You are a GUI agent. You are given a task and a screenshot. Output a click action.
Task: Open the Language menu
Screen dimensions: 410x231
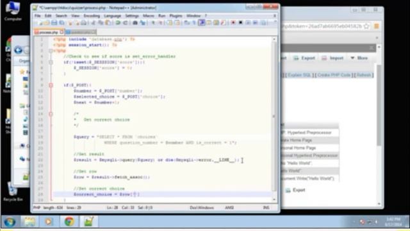coord(113,16)
